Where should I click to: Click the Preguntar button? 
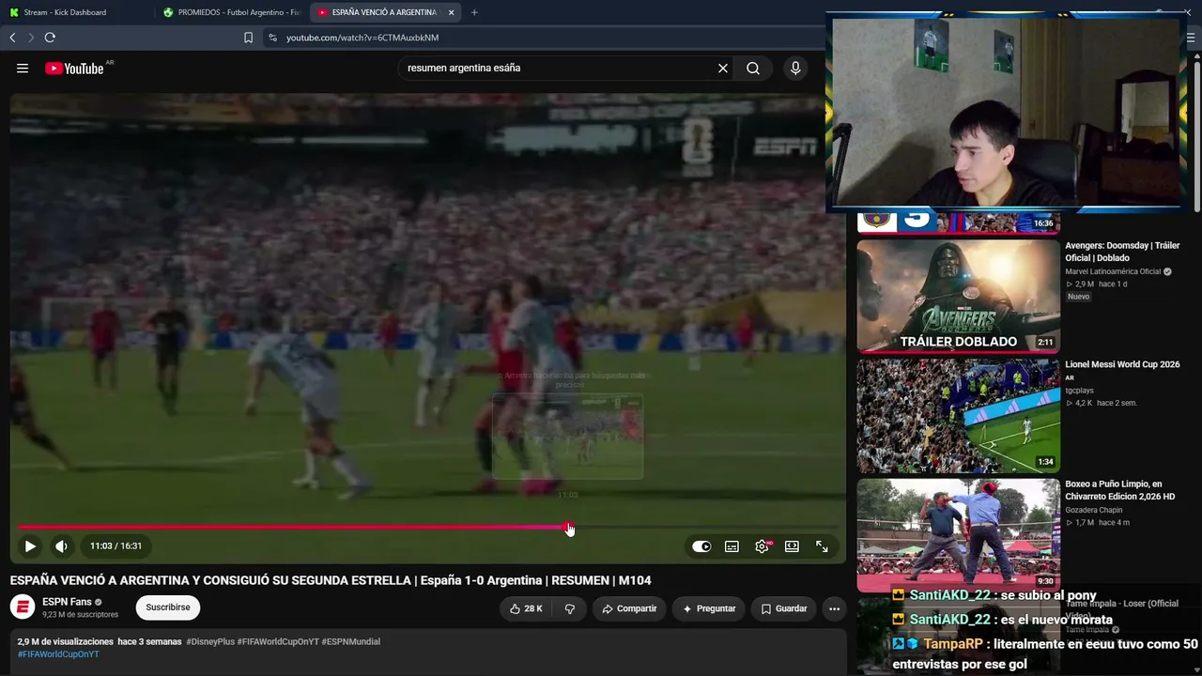point(709,608)
